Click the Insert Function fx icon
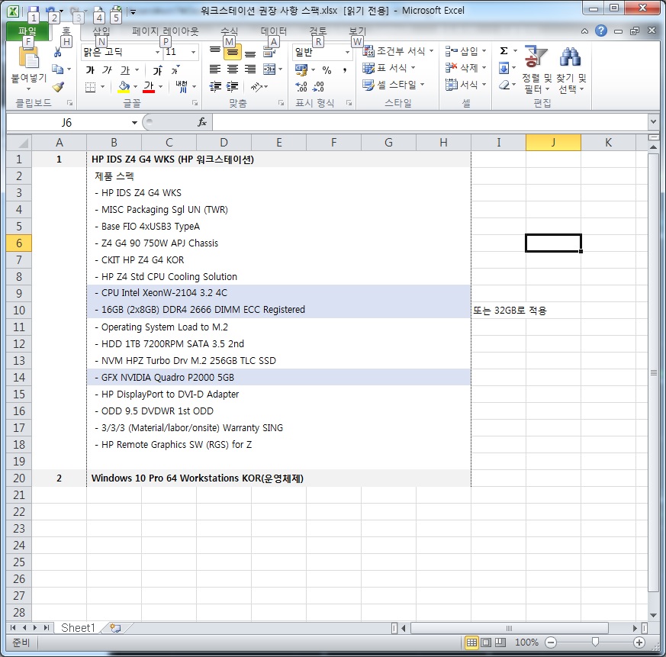 (202, 122)
